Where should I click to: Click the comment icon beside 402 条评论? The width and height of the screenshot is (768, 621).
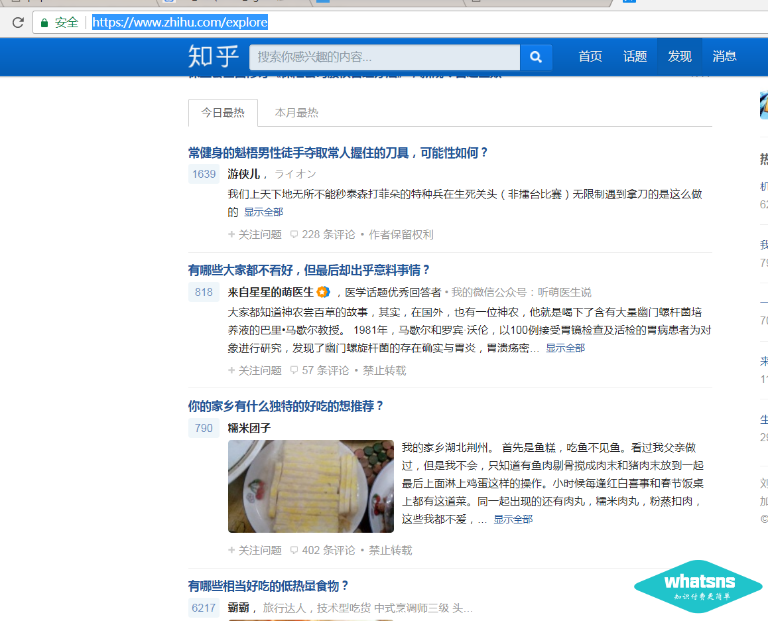point(294,551)
